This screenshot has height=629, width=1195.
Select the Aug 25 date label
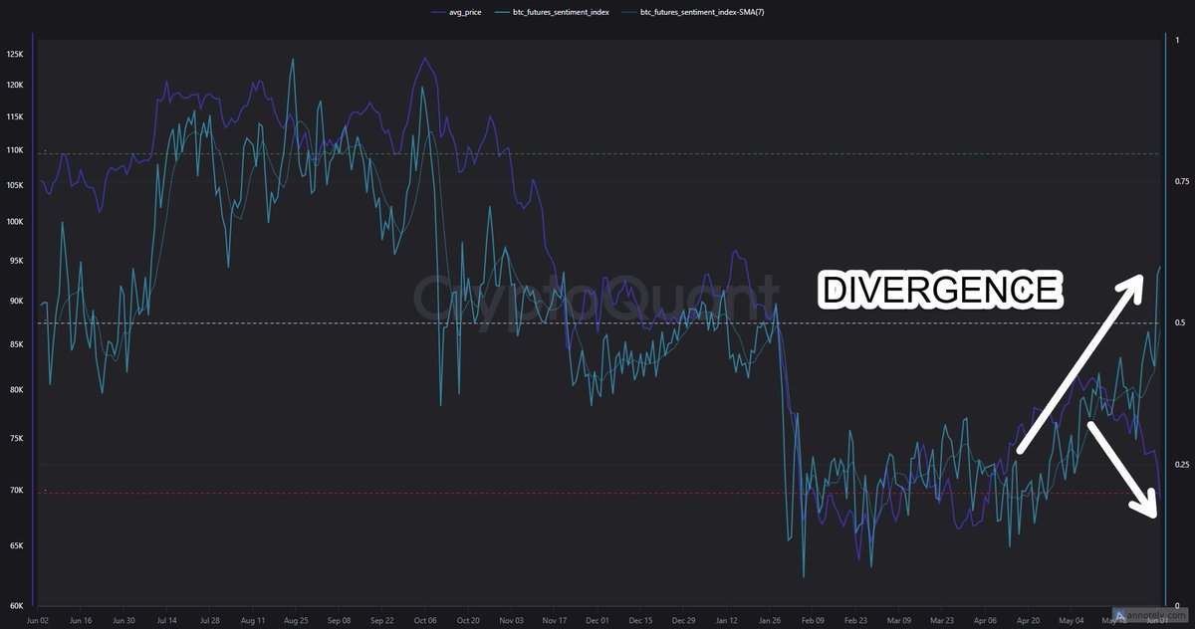(x=295, y=619)
